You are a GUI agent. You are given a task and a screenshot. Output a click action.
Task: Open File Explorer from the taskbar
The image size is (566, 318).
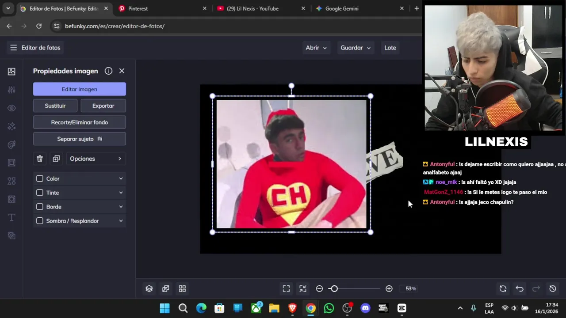click(274, 308)
